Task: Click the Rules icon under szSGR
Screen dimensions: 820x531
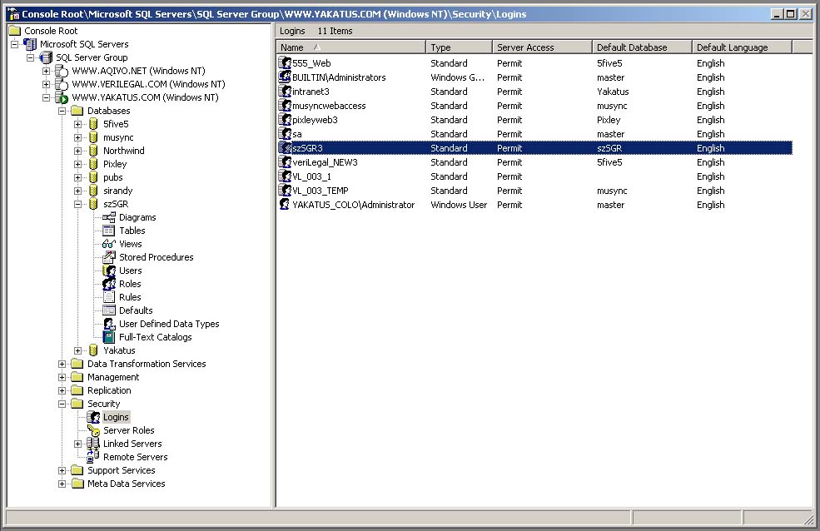Action: point(109,297)
